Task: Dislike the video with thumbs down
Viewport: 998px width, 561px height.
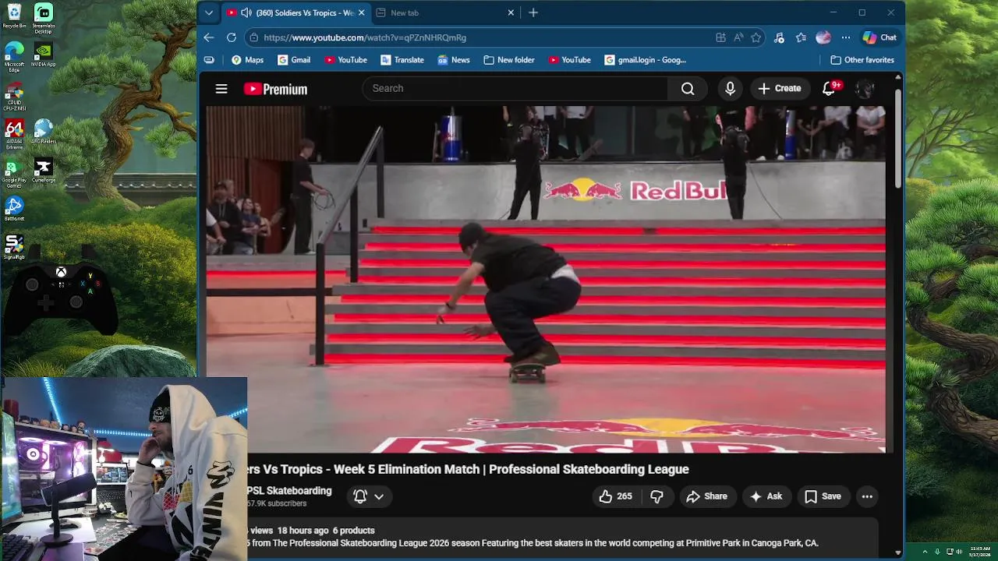Action: click(656, 496)
